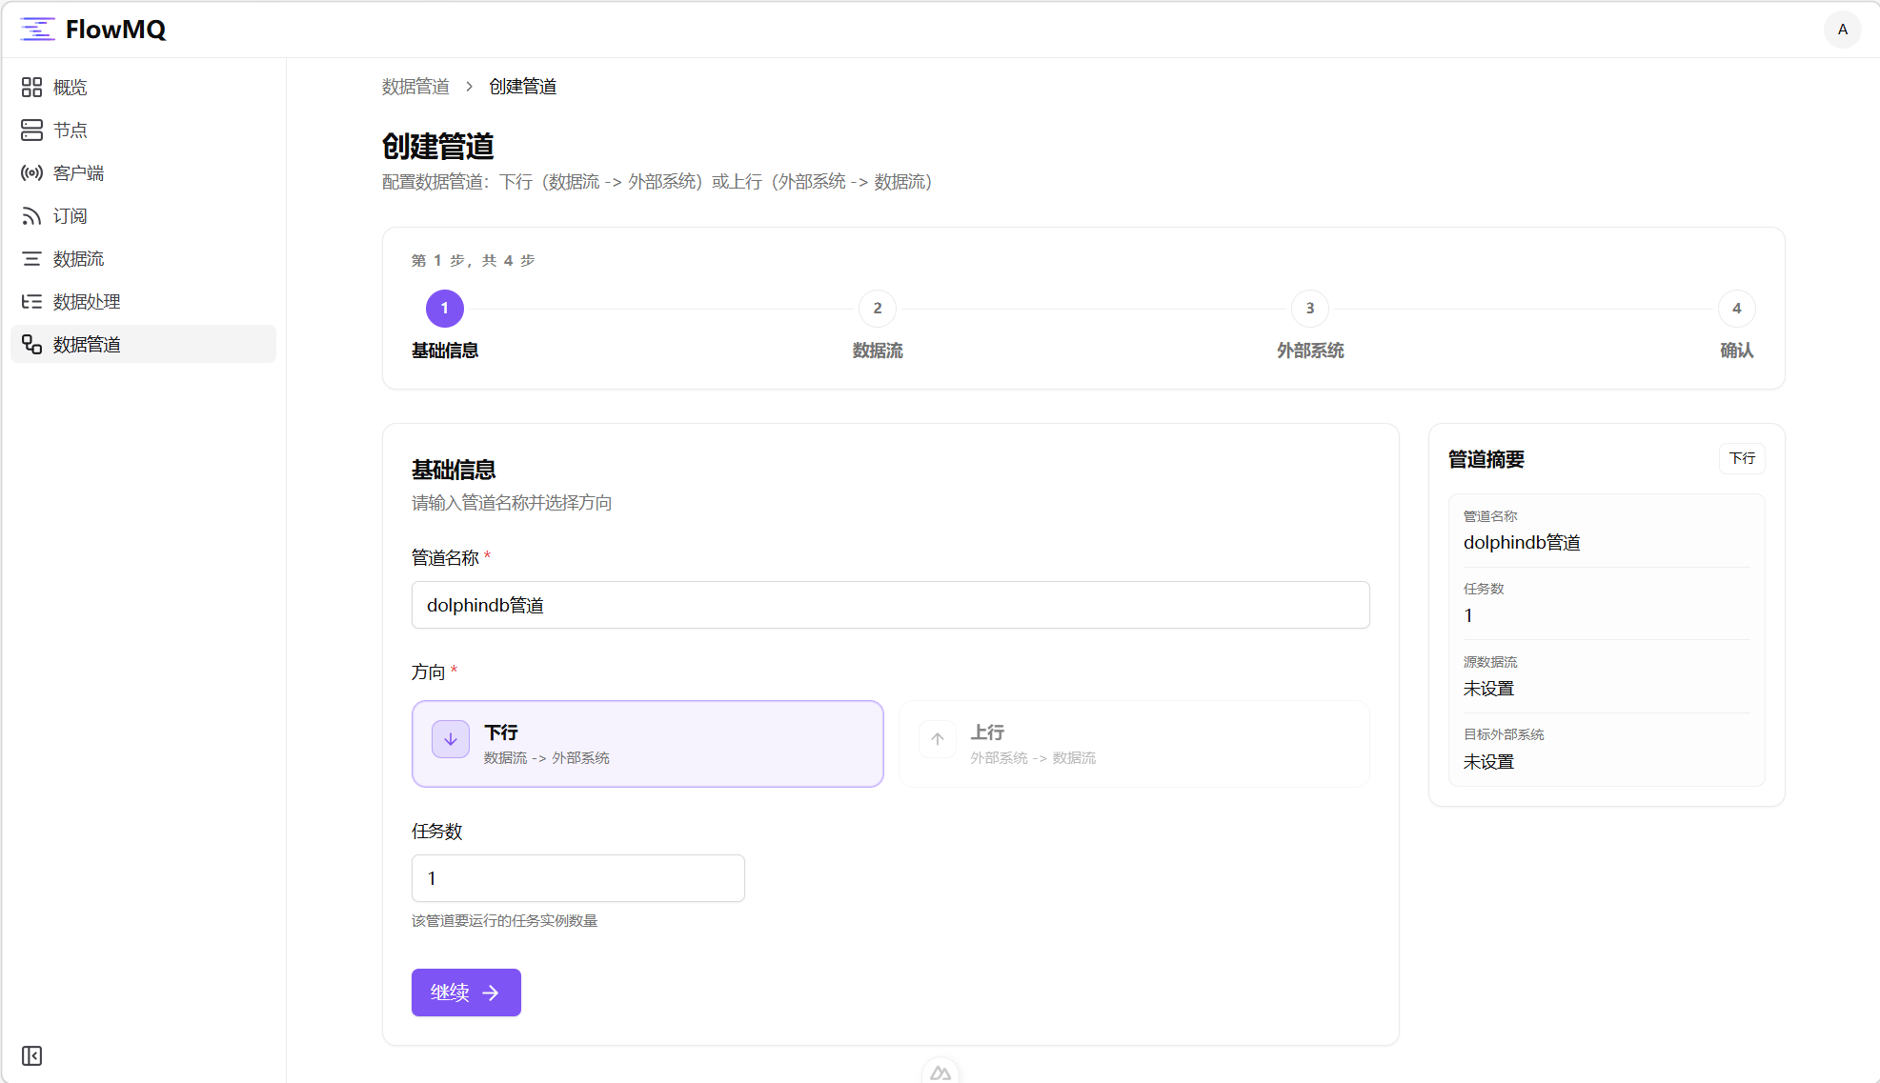Screen dimensions: 1880x1083
Task: Click the Overview grid icon in sidebar
Action: (x=31, y=88)
